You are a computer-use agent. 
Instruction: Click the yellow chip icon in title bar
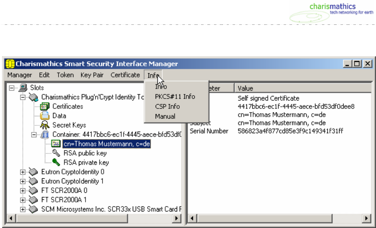coord(10,64)
